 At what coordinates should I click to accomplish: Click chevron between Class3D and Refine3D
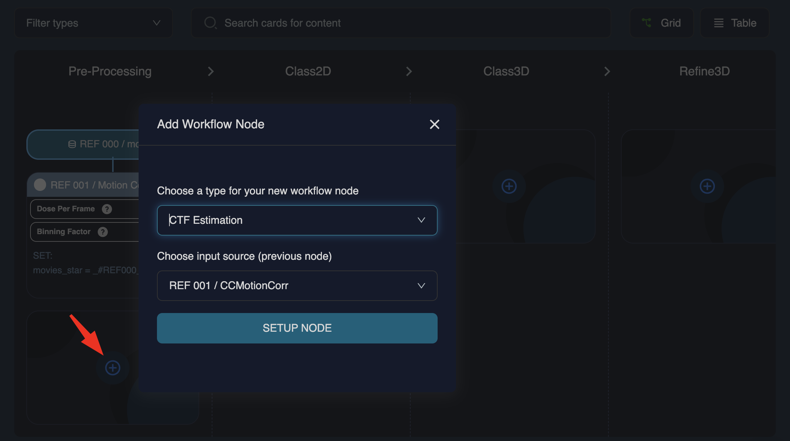(x=607, y=71)
